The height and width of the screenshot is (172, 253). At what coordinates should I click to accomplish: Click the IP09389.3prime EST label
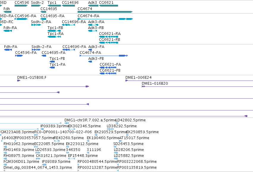(54, 126)
